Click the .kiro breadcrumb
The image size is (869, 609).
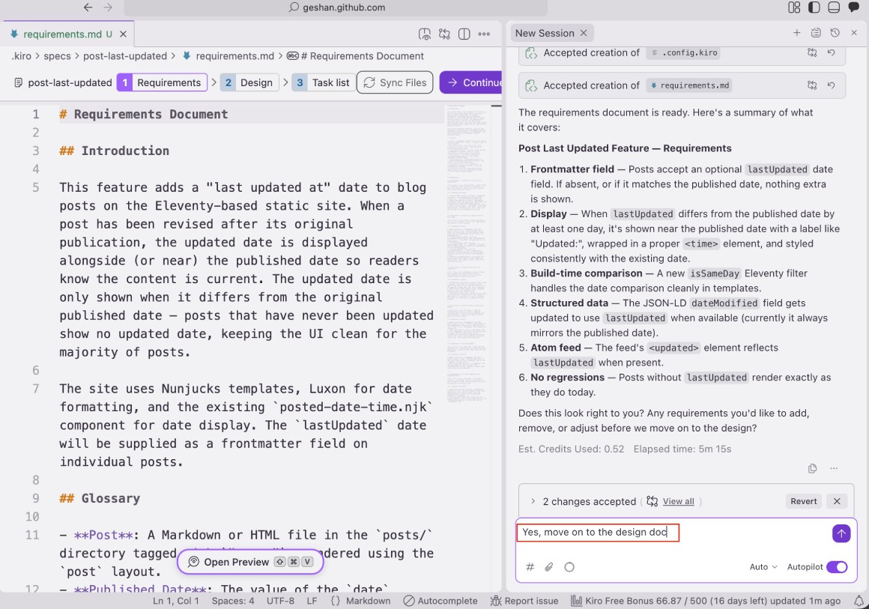click(x=21, y=56)
